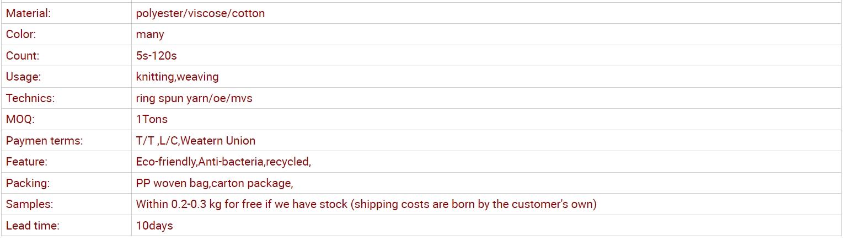Click the 'many' color value
Screen dimensions: 846x240
point(150,34)
